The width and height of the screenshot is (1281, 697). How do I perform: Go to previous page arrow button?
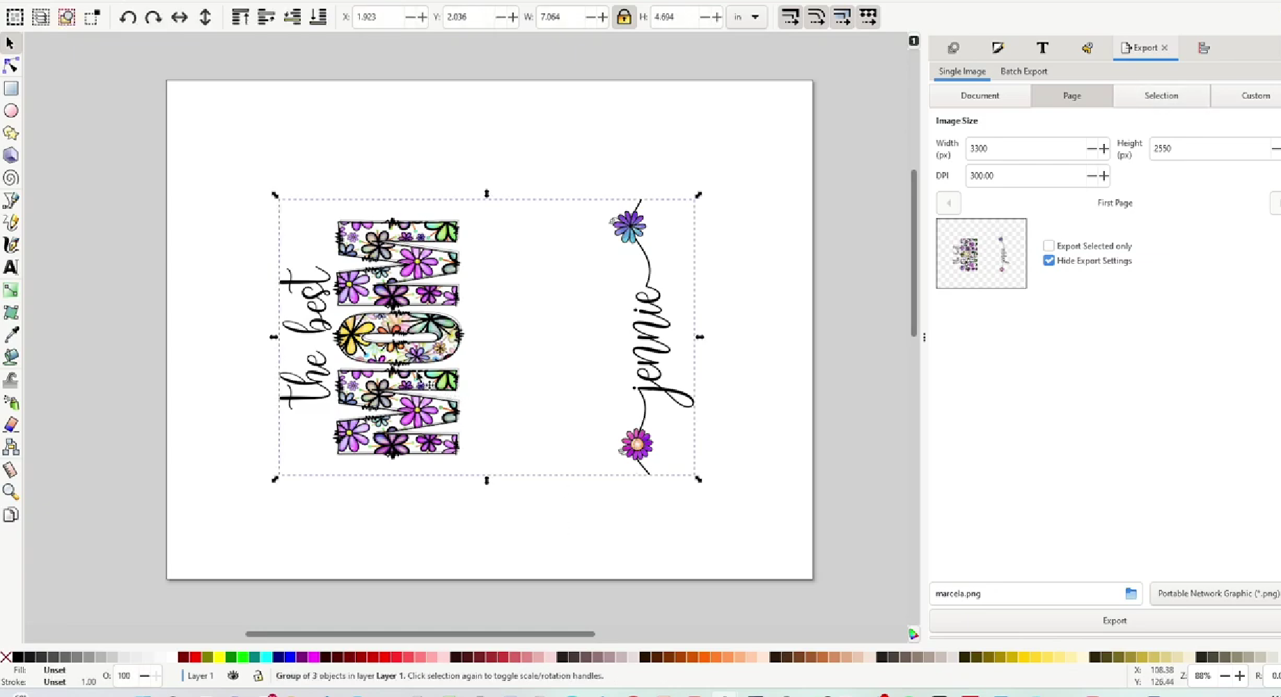948,203
